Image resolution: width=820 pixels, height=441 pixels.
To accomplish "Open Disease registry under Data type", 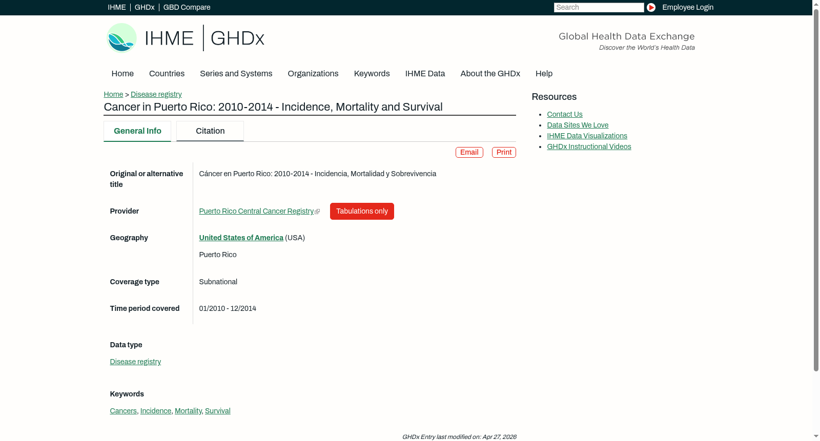I will (135, 362).
